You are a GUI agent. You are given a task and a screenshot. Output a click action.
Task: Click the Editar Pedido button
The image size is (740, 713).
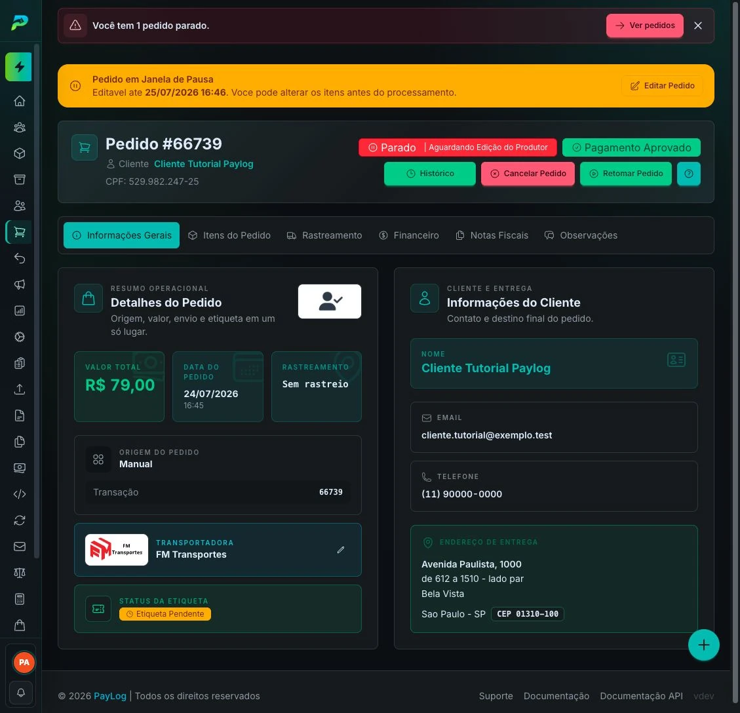(662, 86)
